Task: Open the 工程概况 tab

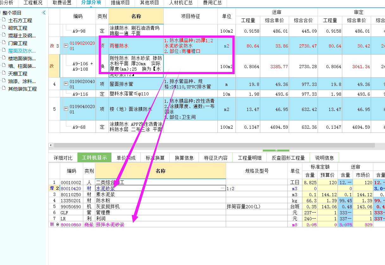Action: pos(33,3)
